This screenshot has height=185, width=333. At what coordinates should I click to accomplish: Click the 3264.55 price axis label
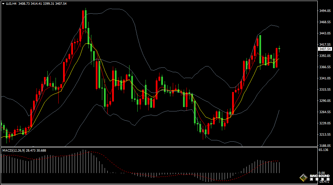pos(325,112)
